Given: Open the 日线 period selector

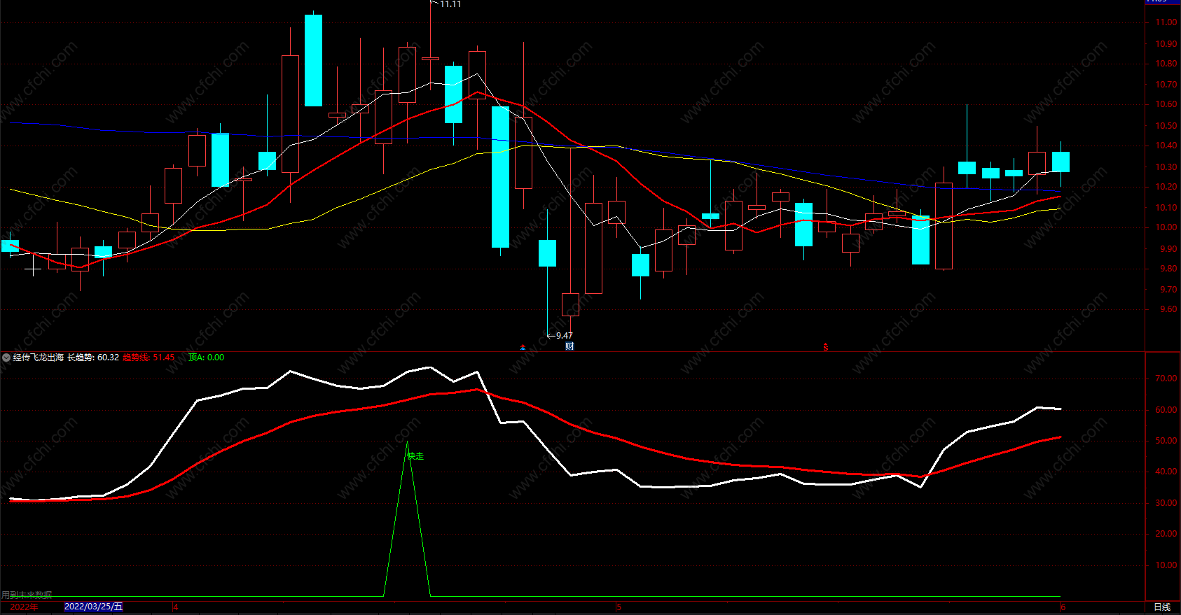Looking at the screenshot, I should (1162, 607).
